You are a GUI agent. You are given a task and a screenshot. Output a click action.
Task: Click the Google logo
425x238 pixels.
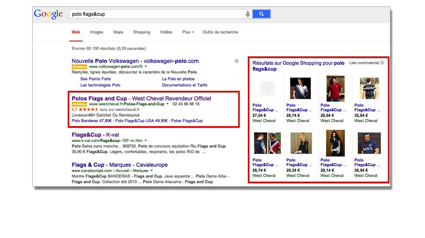(x=48, y=14)
